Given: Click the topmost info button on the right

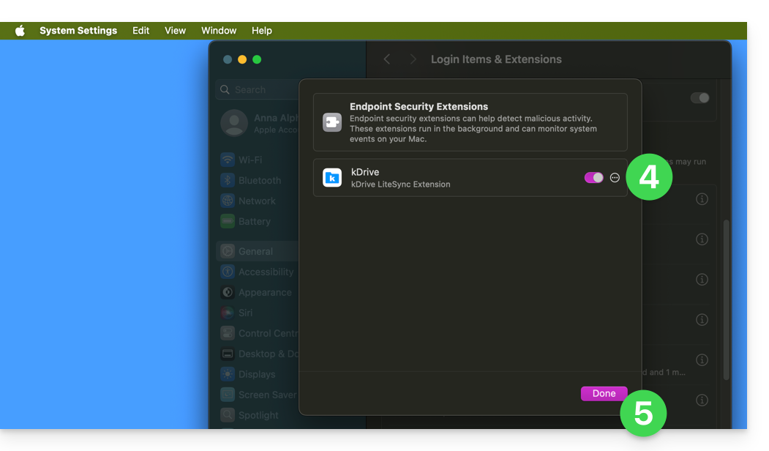Looking at the screenshot, I should coord(702,199).
